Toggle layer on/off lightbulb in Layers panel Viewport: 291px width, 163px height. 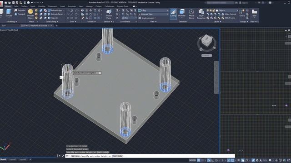pyautogui.click(x=208, y=10)
